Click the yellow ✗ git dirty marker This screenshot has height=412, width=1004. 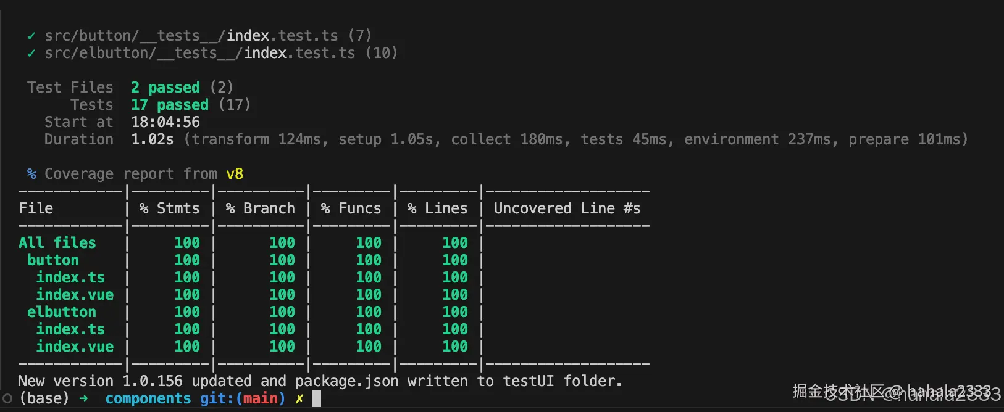pos(299,398)
